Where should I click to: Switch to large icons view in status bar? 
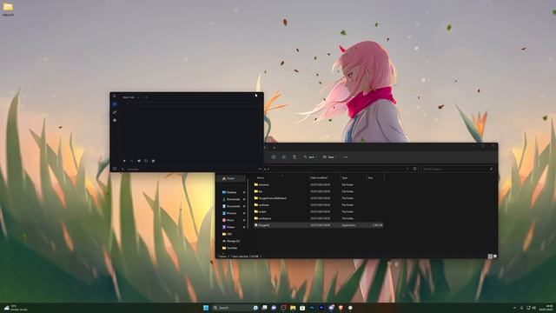(x=495, y=256)
